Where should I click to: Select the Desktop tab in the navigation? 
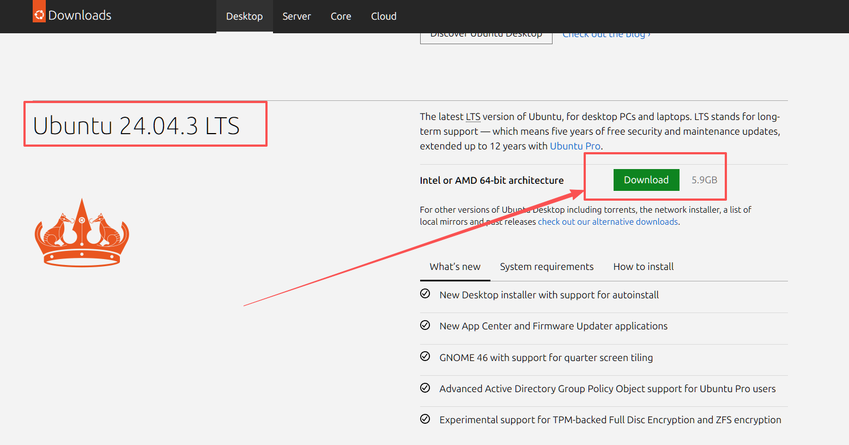pos(244,16)
